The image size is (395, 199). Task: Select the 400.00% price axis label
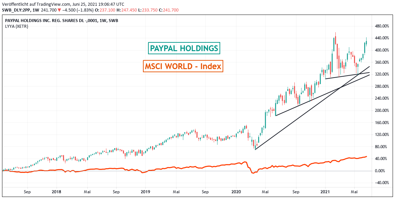[x=382, y=50]
